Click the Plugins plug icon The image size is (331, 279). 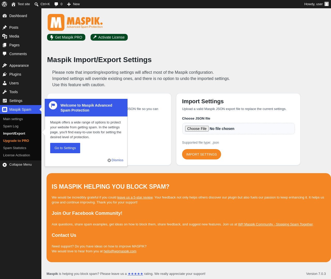[x=5, y=74]
